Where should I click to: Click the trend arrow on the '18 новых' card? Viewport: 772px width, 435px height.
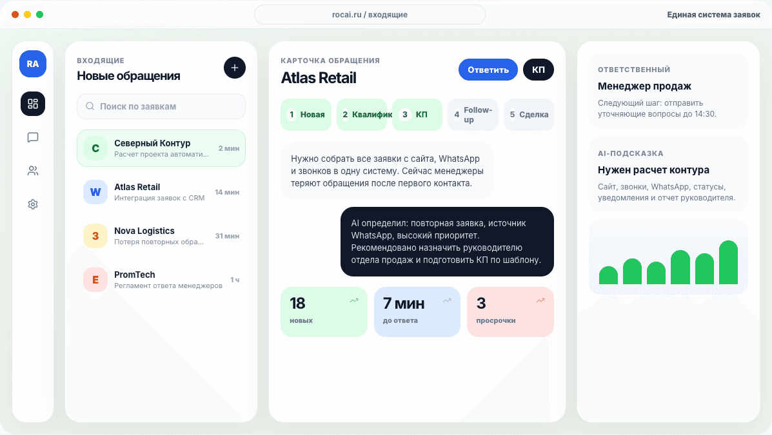coord(353,299)
